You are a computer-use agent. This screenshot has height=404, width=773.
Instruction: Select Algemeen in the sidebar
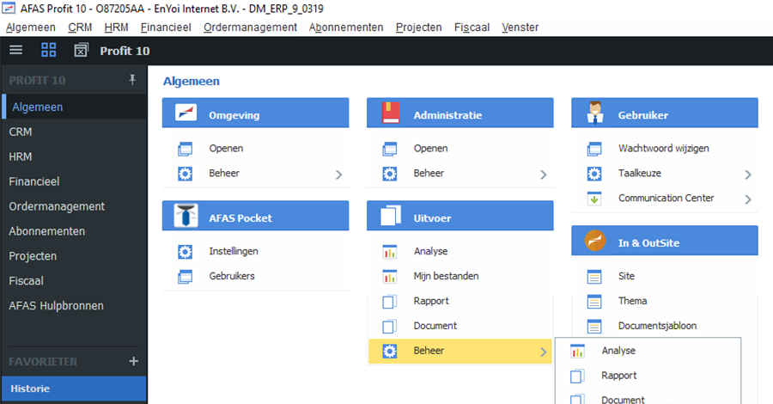[74, 107]
